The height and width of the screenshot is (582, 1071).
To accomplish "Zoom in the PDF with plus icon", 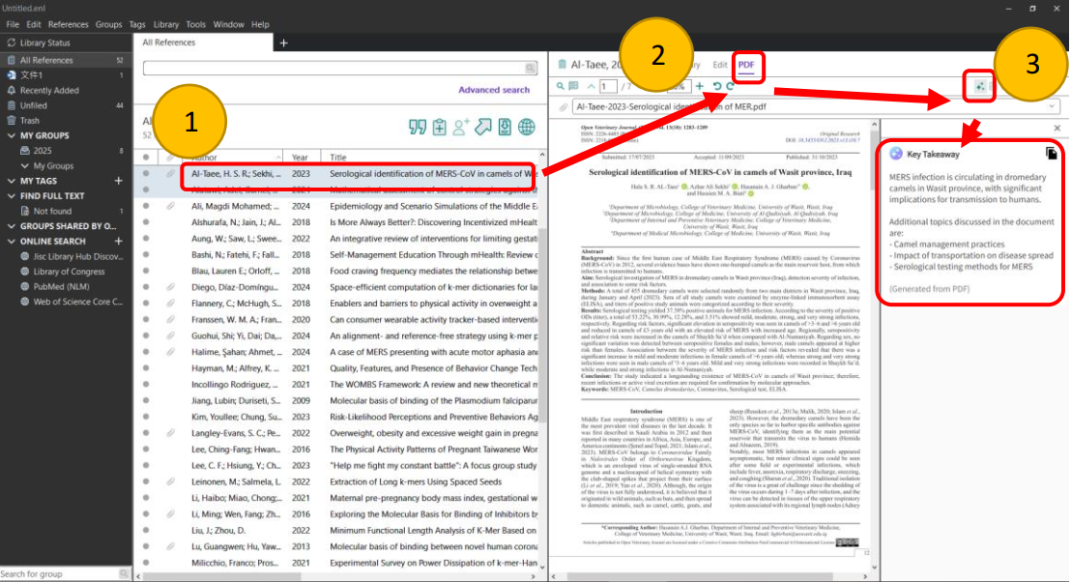I will tap(700, 86).
